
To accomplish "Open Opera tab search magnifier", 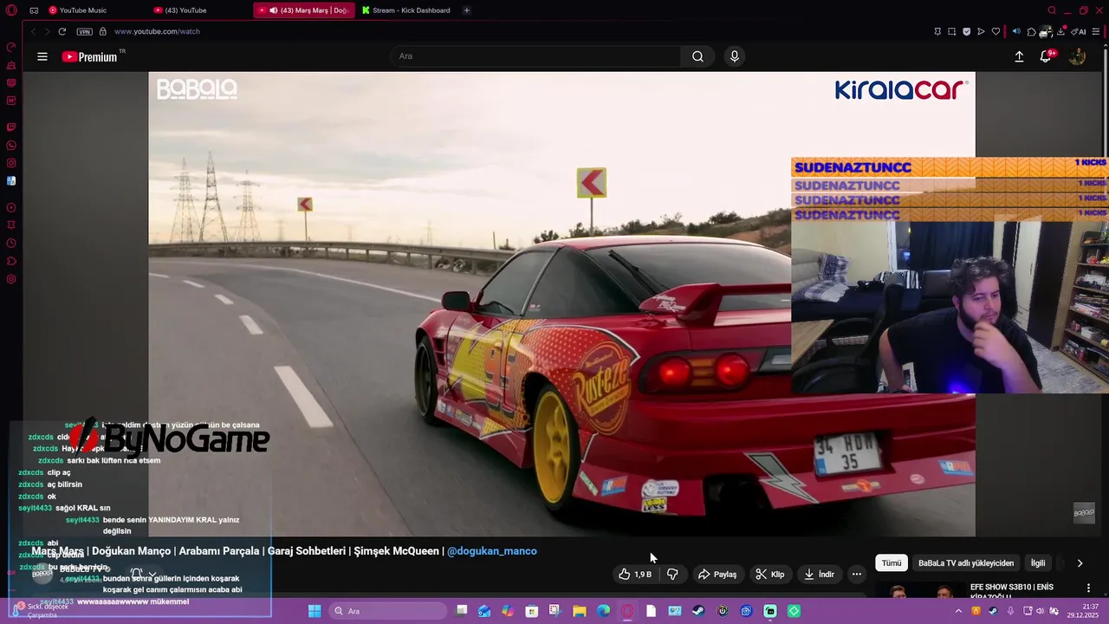I will 1052,10.
